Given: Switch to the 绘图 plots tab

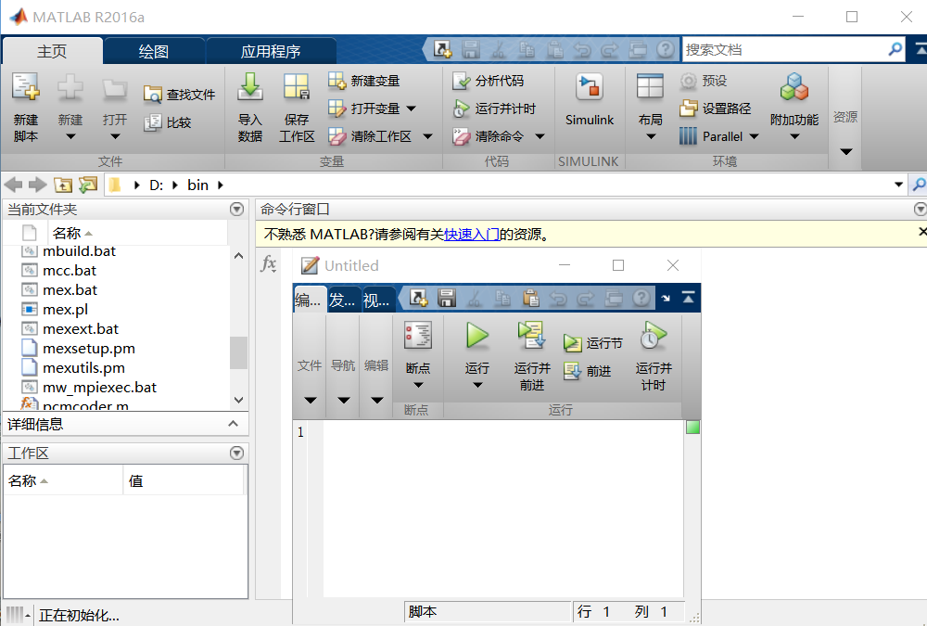Looking at the screenshot, I should click(x=154, y=51).
